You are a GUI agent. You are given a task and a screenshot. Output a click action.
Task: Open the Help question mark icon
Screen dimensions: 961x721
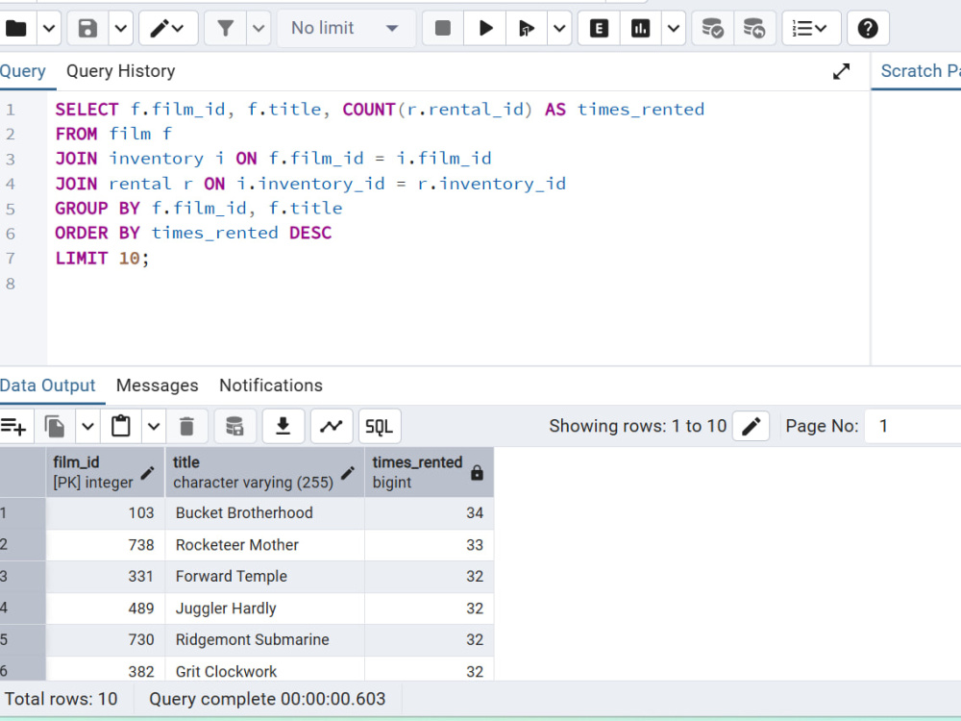tap(868, 28)
